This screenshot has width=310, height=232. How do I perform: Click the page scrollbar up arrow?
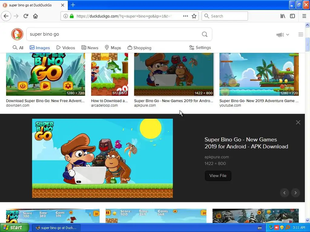(x=307, y=25)
